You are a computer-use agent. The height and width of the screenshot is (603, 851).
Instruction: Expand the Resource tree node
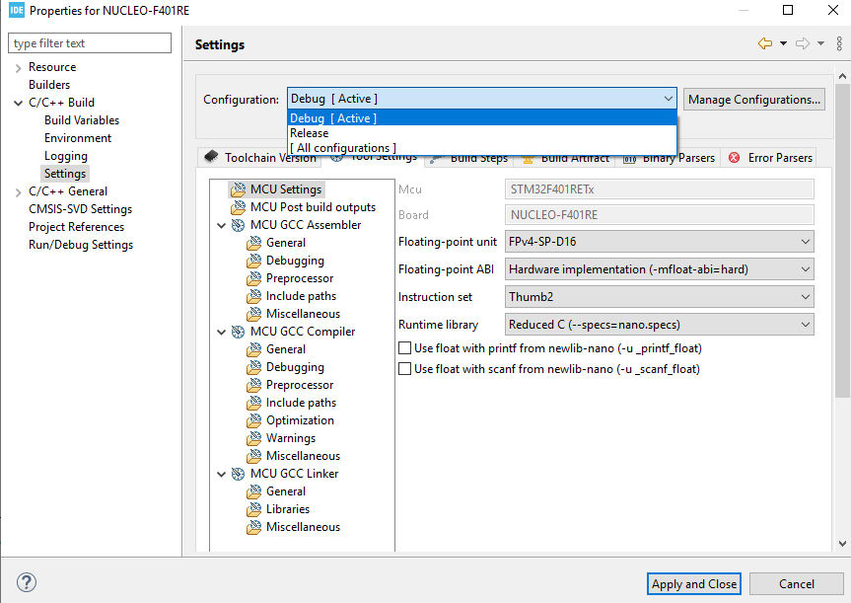point(19,68)
